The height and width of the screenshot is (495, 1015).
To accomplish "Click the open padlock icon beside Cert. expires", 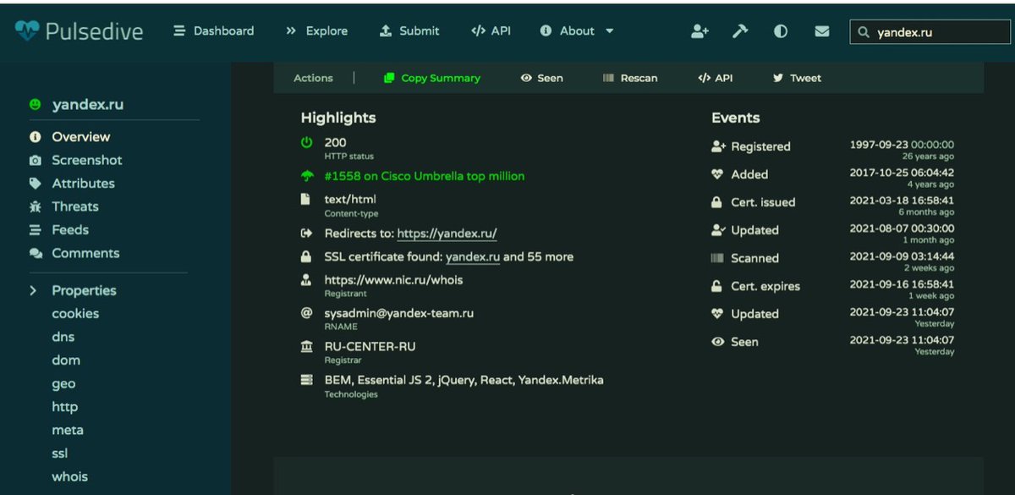I will pos(717,286).
